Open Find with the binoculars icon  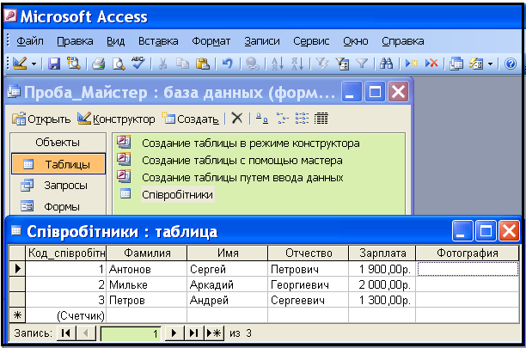(386, 63)
